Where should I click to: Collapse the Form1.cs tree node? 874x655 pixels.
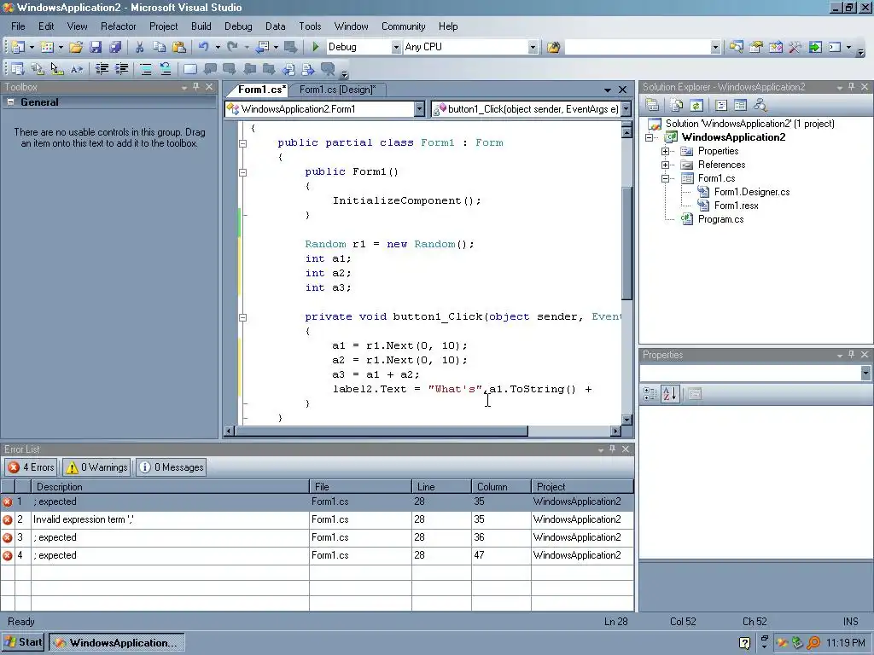(665, 178)
